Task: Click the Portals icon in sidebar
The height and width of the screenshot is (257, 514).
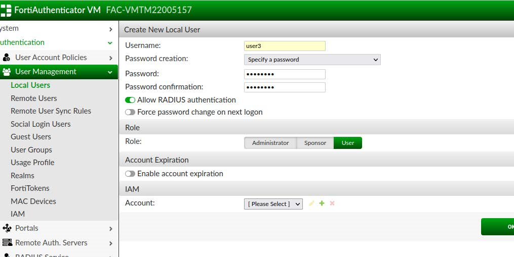Action: coord(7,228)
